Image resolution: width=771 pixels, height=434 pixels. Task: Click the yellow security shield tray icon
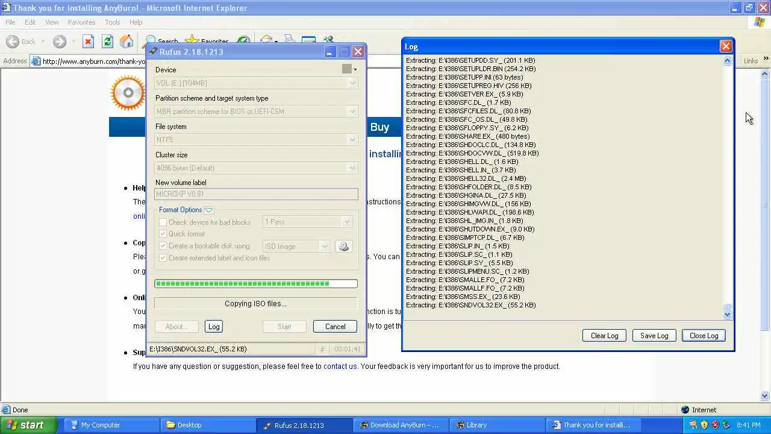coord(704,425)
